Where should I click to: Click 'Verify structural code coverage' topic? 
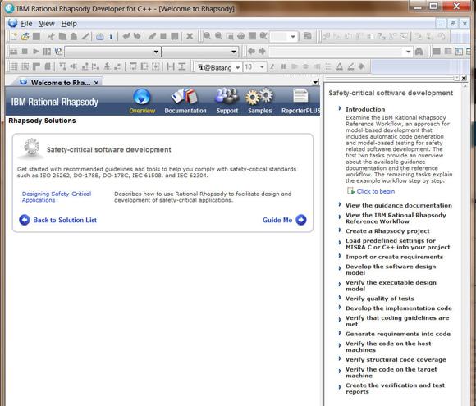396,359
